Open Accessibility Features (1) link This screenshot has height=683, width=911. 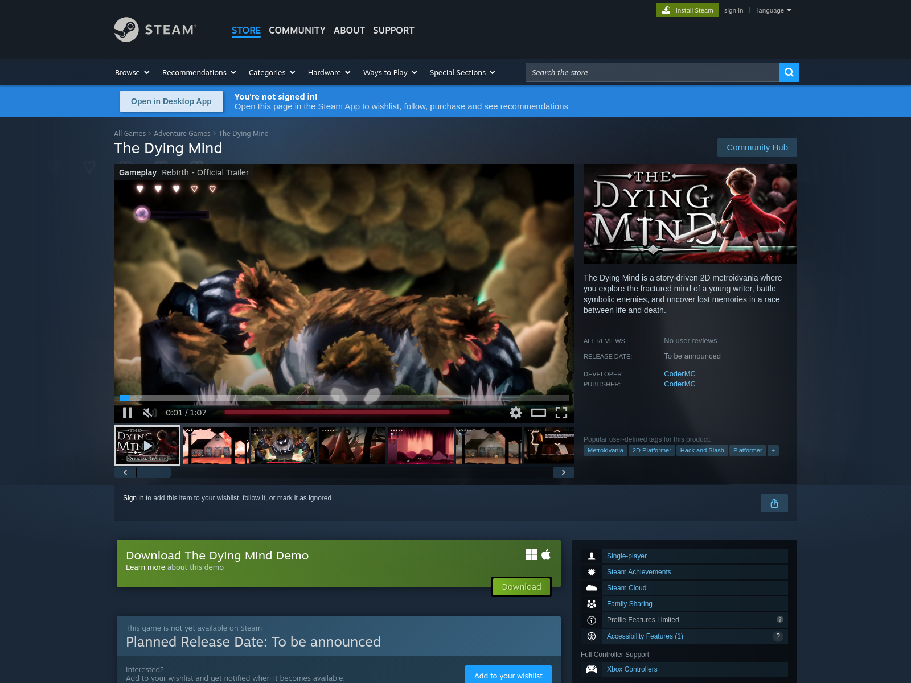pyautogui.click(x=645, y=636)
